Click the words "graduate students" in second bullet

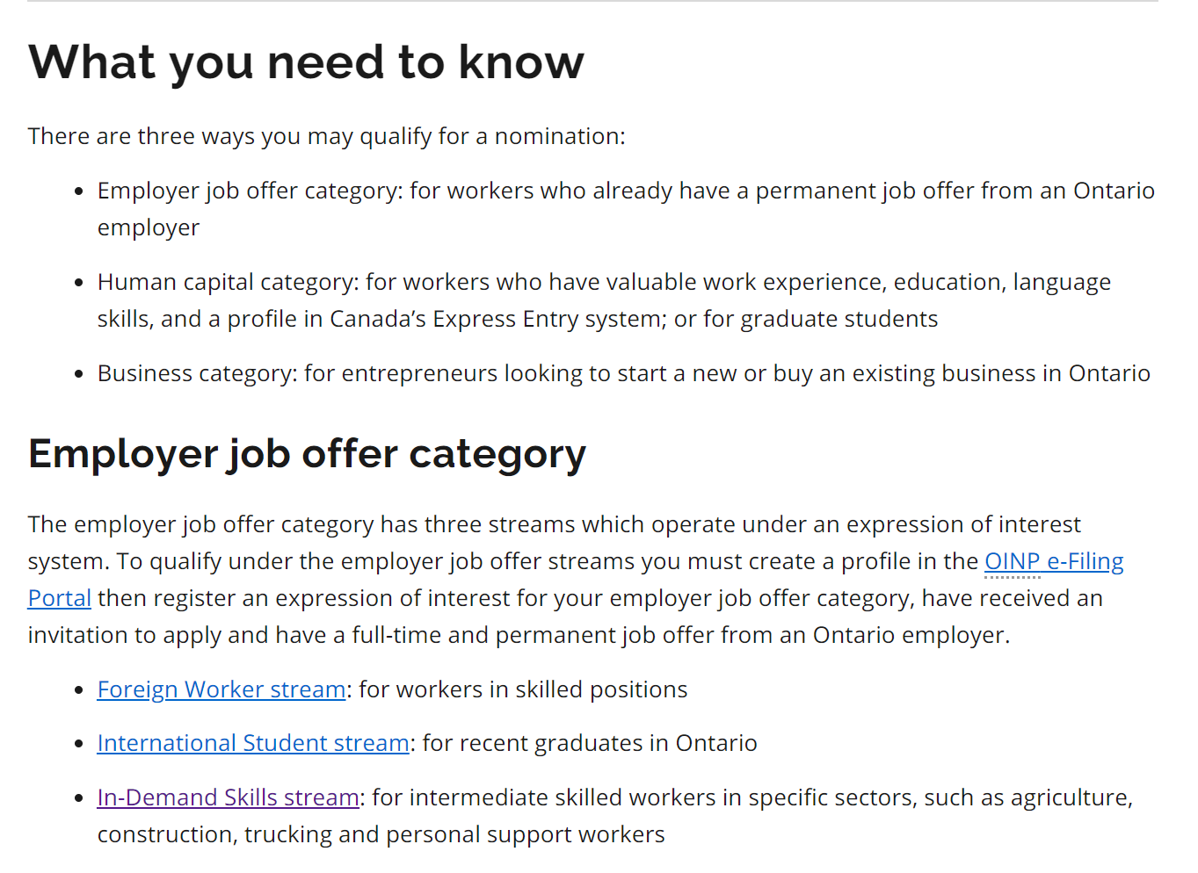(x=839, y=319)
